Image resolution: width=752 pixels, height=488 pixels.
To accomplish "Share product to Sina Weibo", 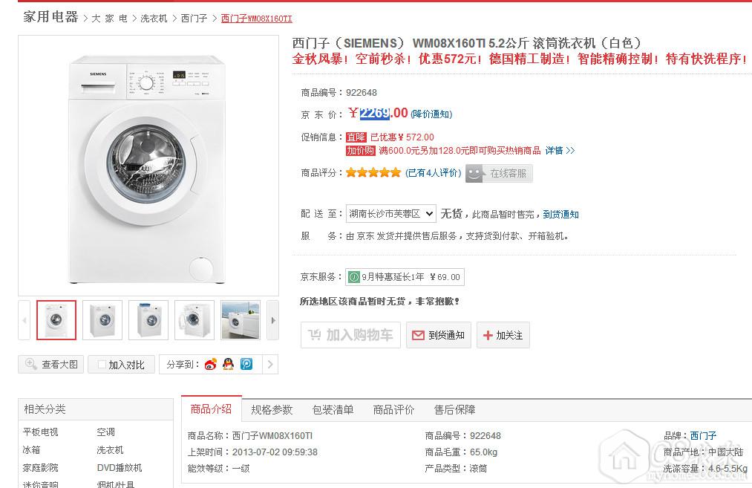I will [x=211, y=364].
